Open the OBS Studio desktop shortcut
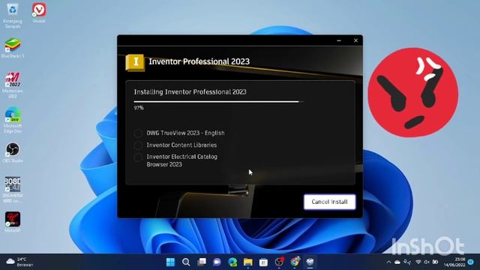Image resolution: width=480 pixels, height=270 pixels. [13, 152]
